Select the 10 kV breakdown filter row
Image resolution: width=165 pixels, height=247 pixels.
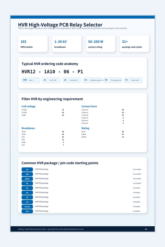(43, 131)
